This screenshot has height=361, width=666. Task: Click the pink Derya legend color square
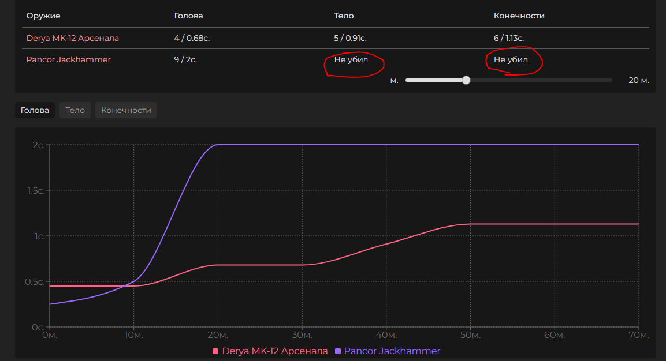click(x=216, y=351)
